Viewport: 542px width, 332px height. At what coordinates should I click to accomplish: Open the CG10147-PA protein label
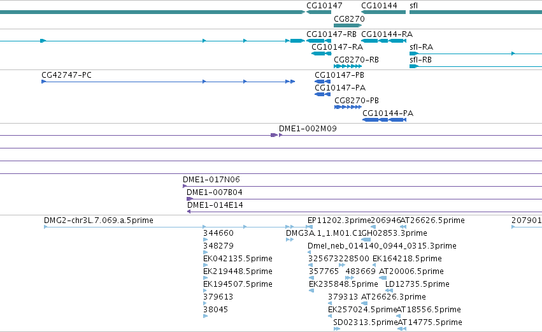[340, 88]
